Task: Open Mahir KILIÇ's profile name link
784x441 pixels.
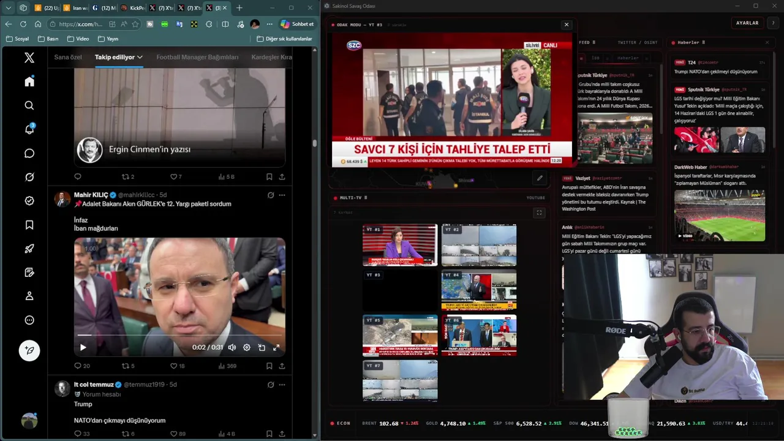Action: click(91, 195)
